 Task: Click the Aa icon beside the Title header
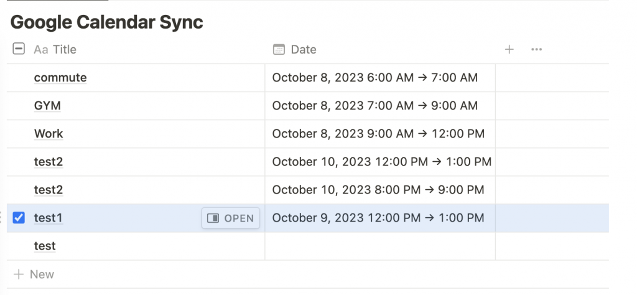coord(41,50)
